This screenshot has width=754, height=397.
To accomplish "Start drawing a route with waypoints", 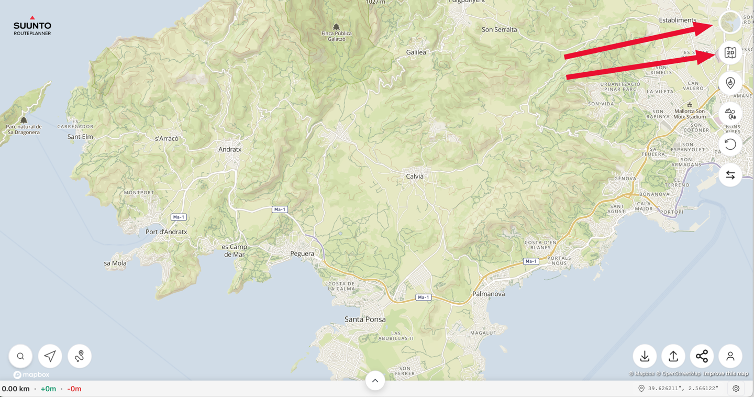I will click(x=80, y=356).
